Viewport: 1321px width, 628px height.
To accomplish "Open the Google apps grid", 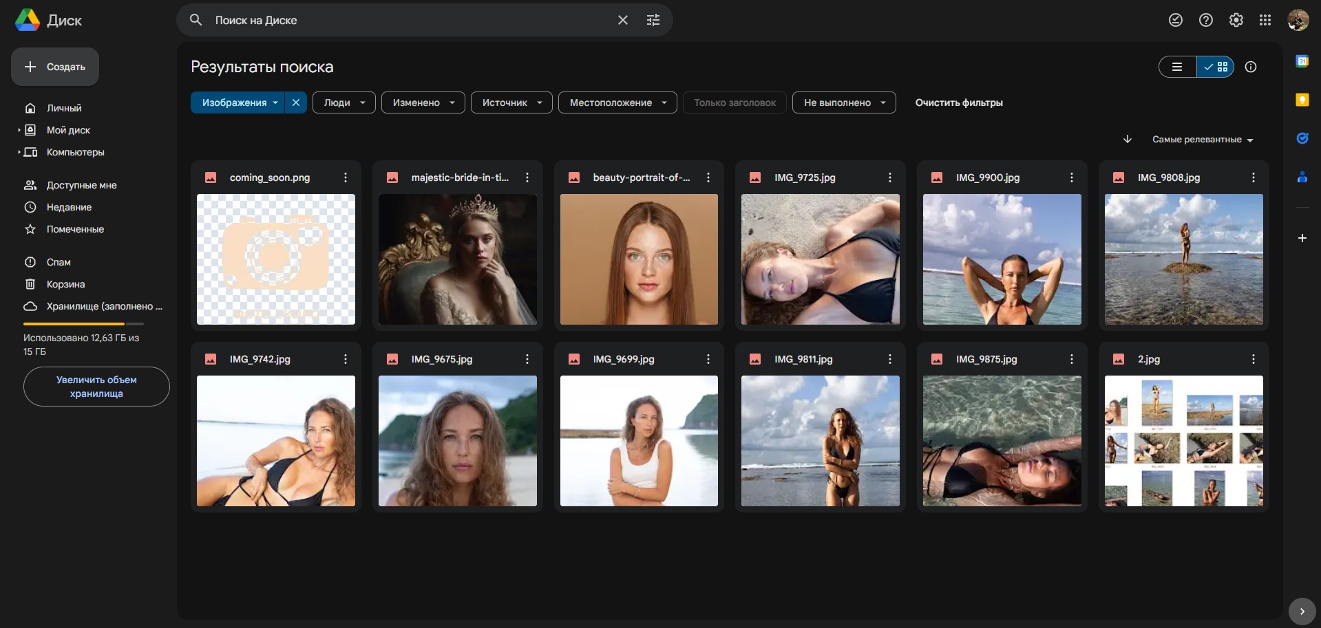I will click(1265, 20).
